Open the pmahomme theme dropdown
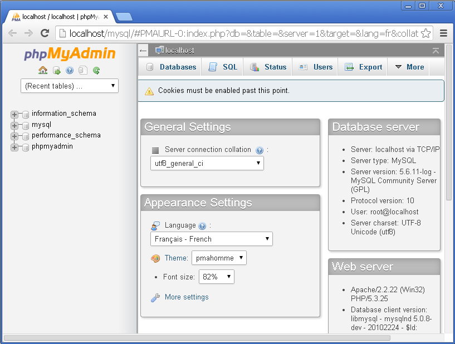The width and height of the screenshot is (455, 344). (x=219, y=258)
